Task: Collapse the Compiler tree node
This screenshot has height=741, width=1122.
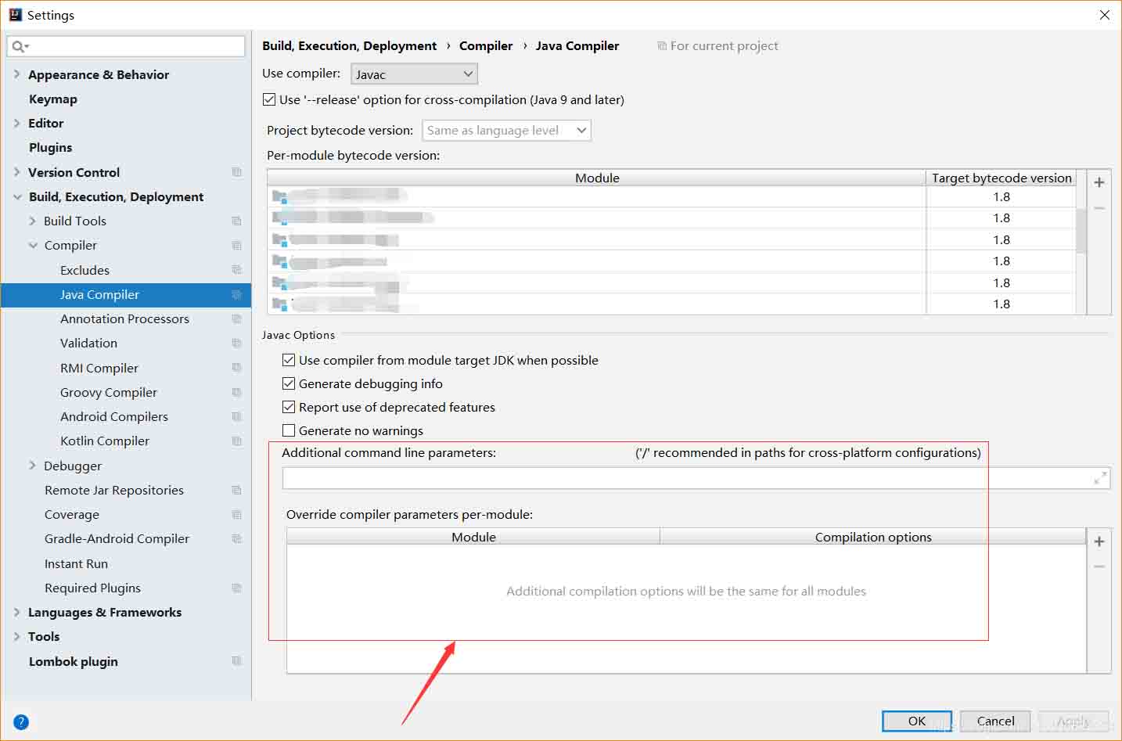Action: (x=33, y=246)
